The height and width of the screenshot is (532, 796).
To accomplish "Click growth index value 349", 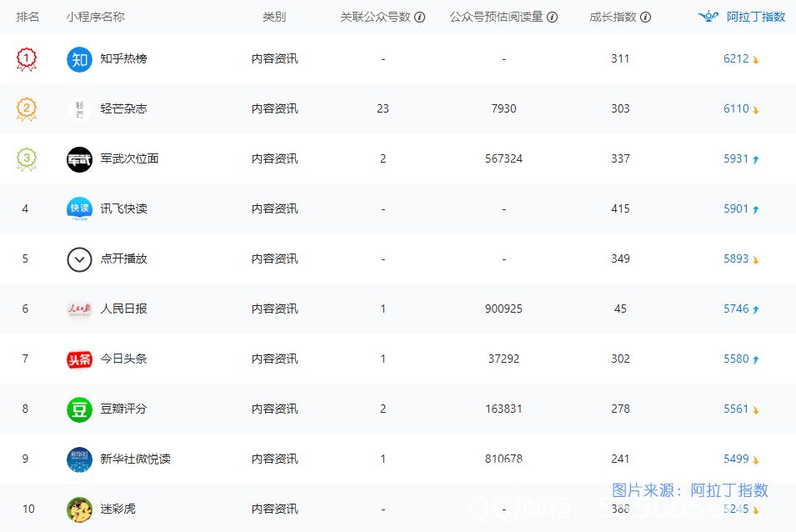I will (620, 258).
